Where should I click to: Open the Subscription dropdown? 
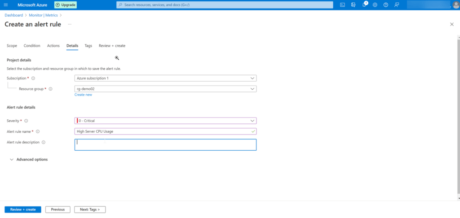point(165,78)
